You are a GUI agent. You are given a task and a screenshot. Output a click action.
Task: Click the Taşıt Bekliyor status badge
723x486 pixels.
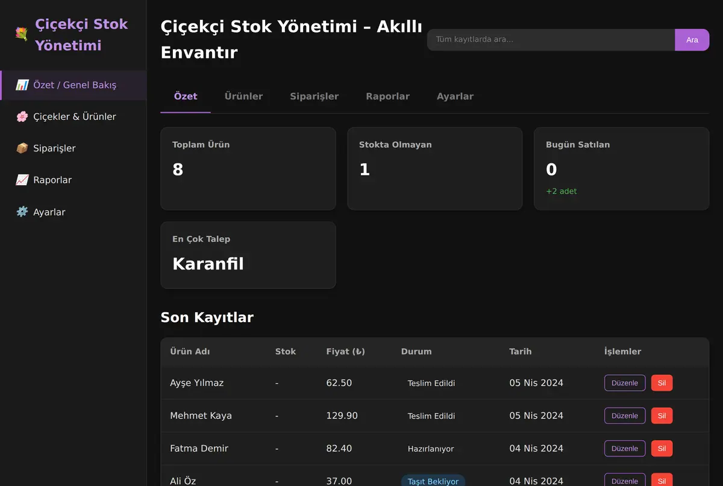433,481
